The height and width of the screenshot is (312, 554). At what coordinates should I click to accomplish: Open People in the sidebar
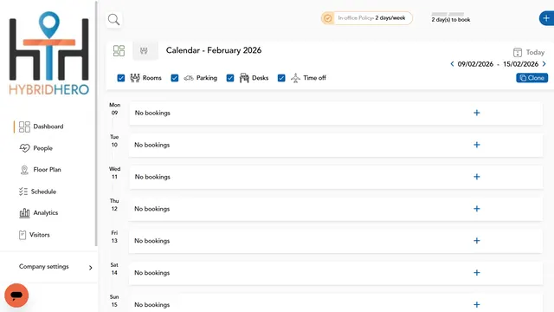click(36, 148)
